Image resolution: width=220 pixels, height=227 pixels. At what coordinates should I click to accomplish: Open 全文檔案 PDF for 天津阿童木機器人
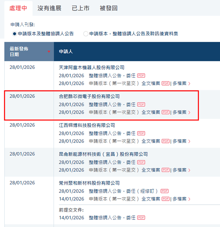pyautogui.click(x=166, y=83)
